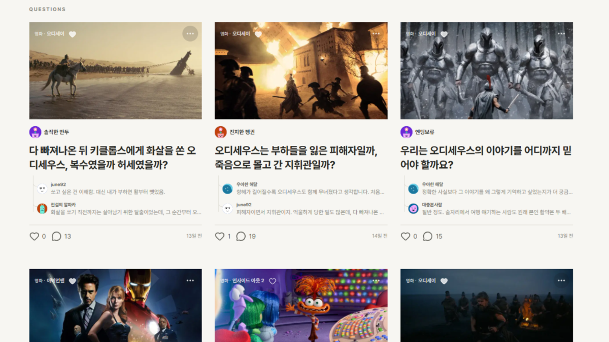The width and height of the screenshot is (609, 342).
Task: Click 우아한 해달's avatar in the second card
Action: pyautogui.click(x=228, y=188)
